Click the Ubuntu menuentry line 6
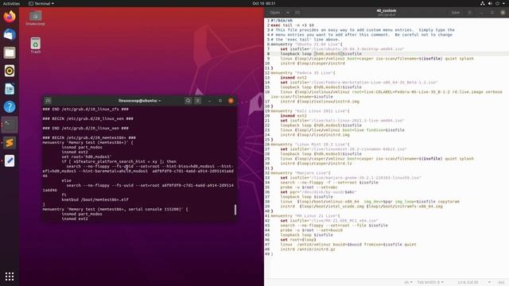The height and width of the screenshot is (286, 509). 306,44
